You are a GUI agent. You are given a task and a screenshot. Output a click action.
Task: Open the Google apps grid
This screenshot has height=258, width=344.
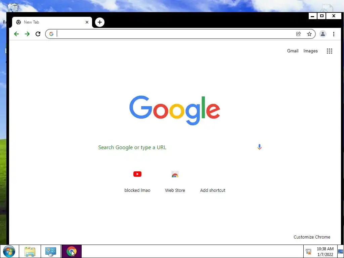(x=330, y=51)
